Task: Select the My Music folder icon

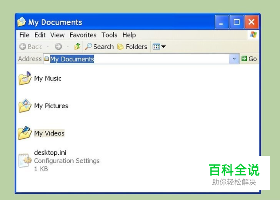Action: point(25,78)
